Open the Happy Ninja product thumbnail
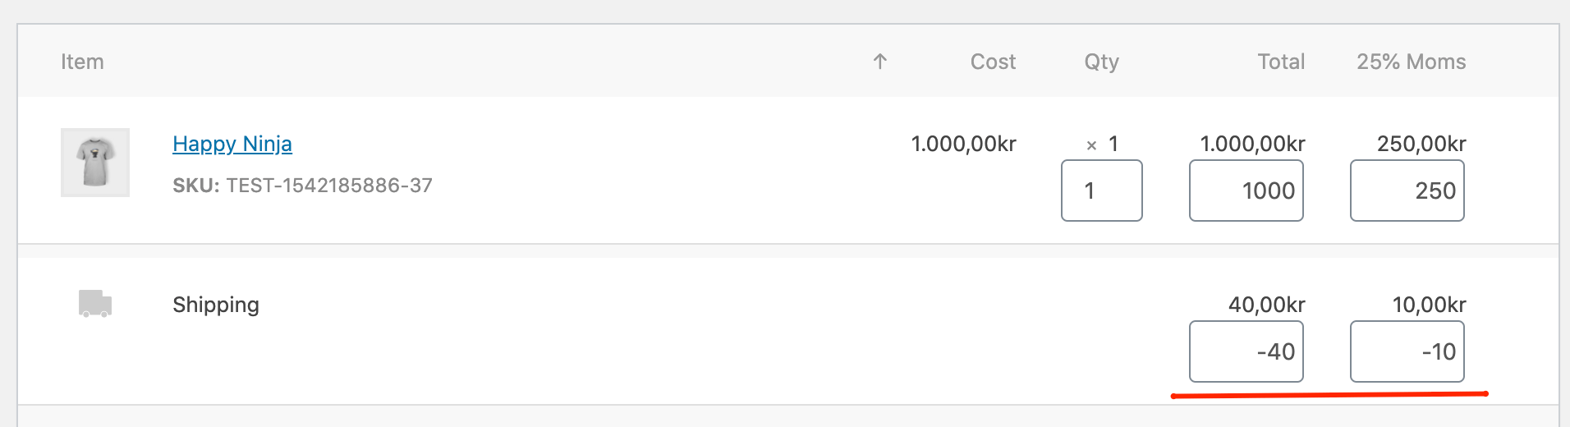 pos(95,163)
